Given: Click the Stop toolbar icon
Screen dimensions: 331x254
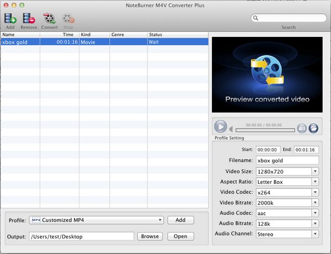Looking at the screenshot, I should click(x=68, y=19).
